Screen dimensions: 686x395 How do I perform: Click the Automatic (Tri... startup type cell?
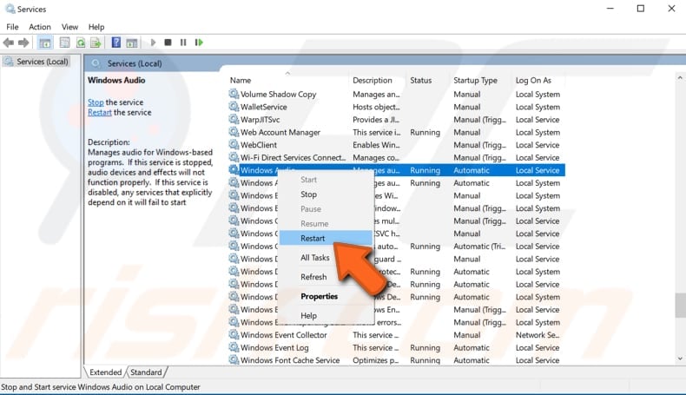pyautogui.click(x=479, y=247)
